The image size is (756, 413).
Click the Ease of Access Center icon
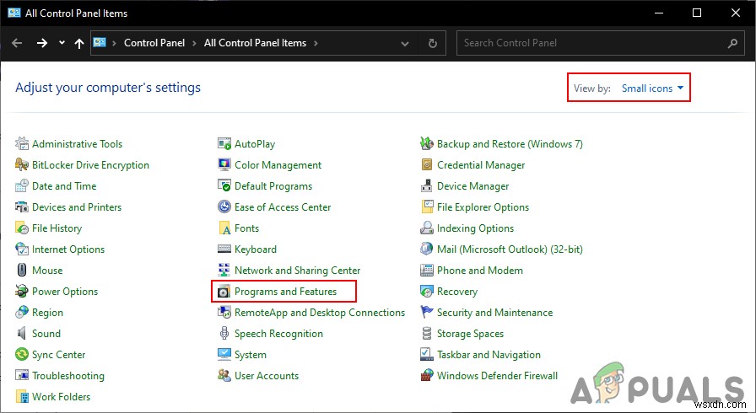pyautogui.click(x=224, y=207)
